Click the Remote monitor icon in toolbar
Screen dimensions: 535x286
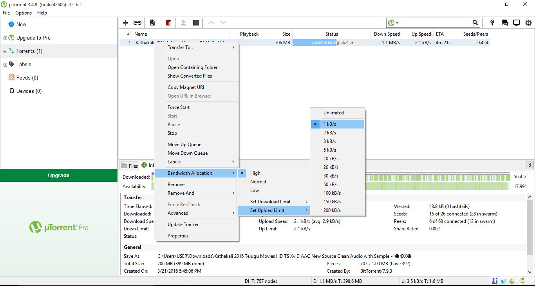(x=517, y=23)
